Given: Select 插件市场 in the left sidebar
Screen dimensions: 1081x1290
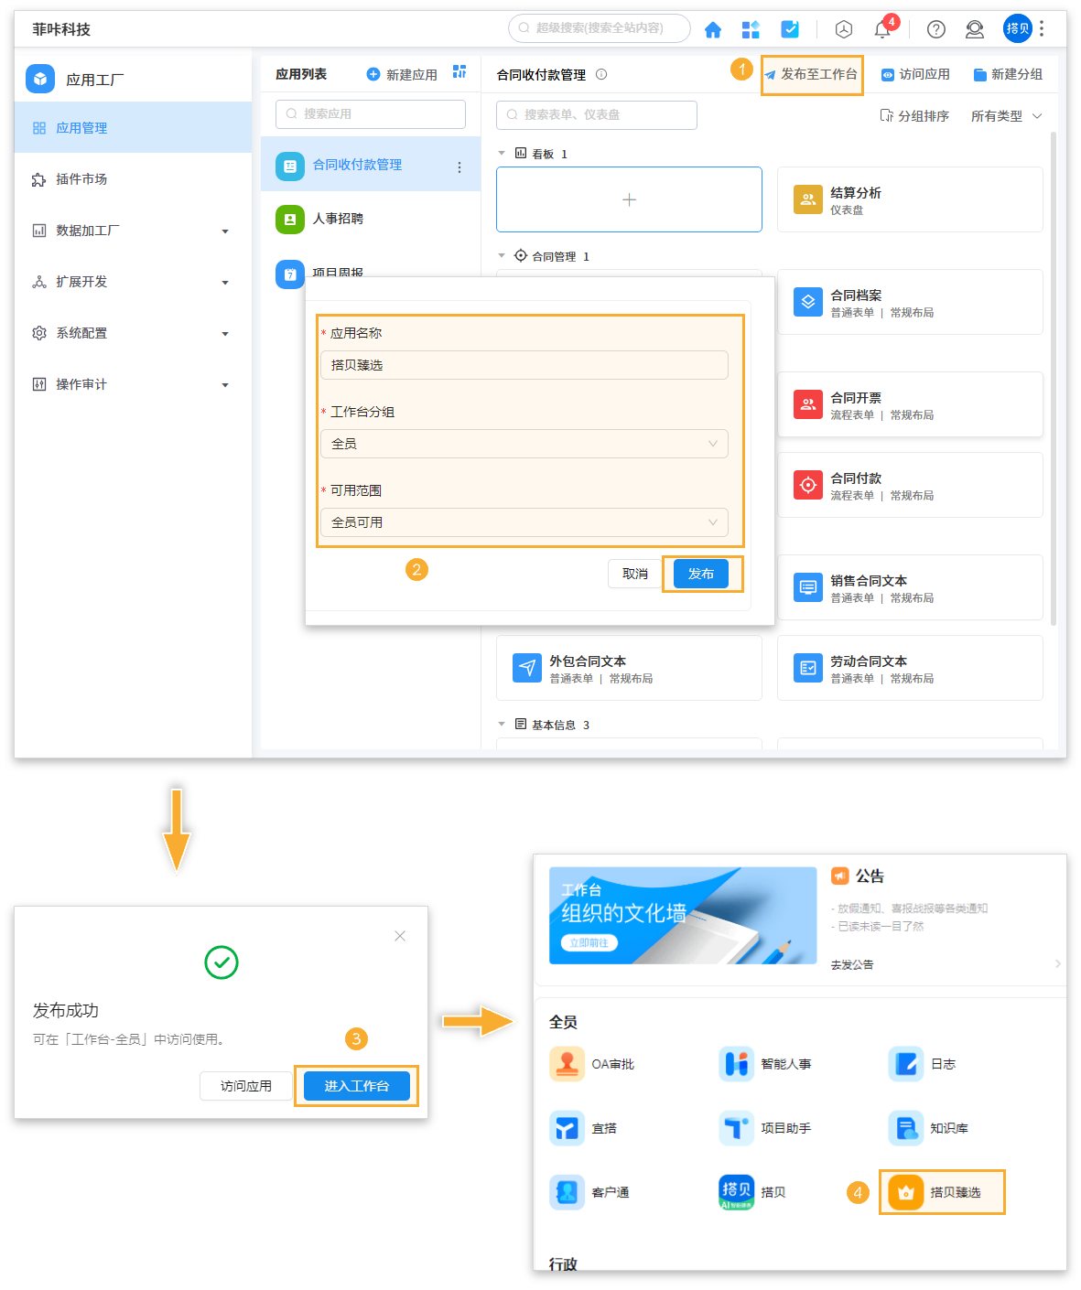Looking at the screenshot, I should coord(82,178).
